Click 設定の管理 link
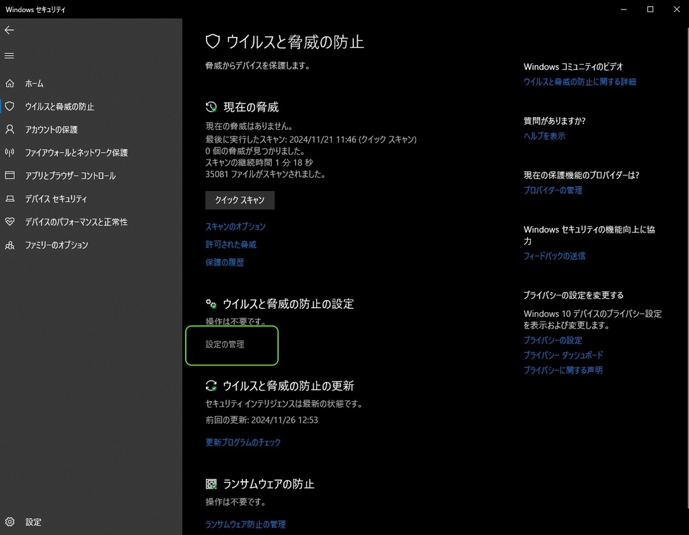Screen dimensions: 689x535 click(225, 344)
